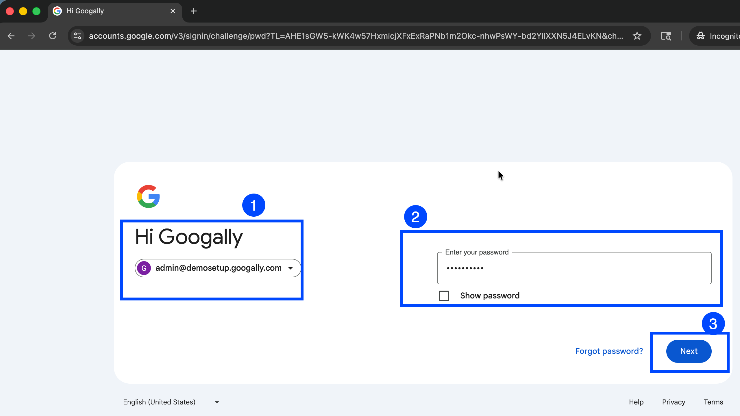Image resolution: width=740 pixels, height=416 pixels.
Task: Click the Enter your password field
Action: coord(574,268)
